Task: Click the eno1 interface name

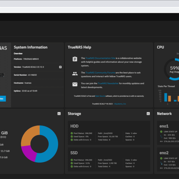Action: click(164, 126)
